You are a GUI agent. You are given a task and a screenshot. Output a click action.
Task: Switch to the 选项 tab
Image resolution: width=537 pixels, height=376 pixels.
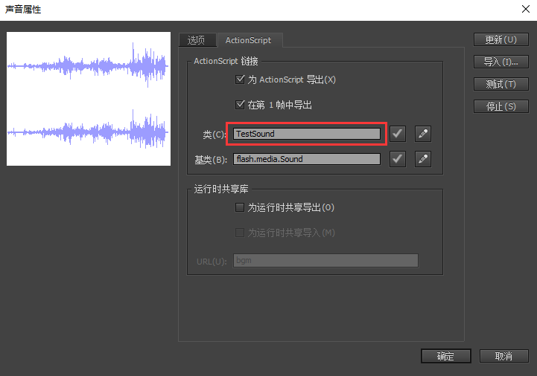click(197, 40)
